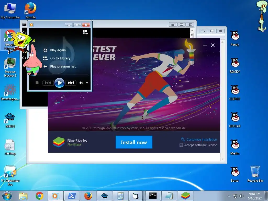Select the Bonzi desktop icon
This screenshot has width=268, height=201.
(235, 174)
